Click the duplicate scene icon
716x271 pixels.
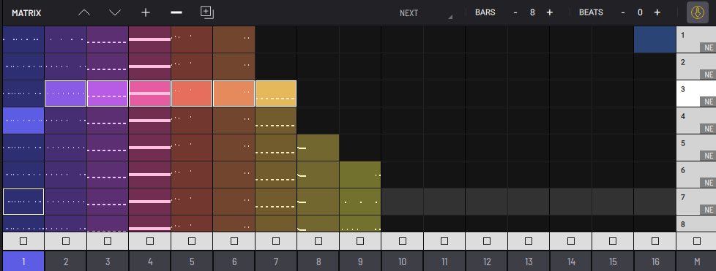coord(207,12)
